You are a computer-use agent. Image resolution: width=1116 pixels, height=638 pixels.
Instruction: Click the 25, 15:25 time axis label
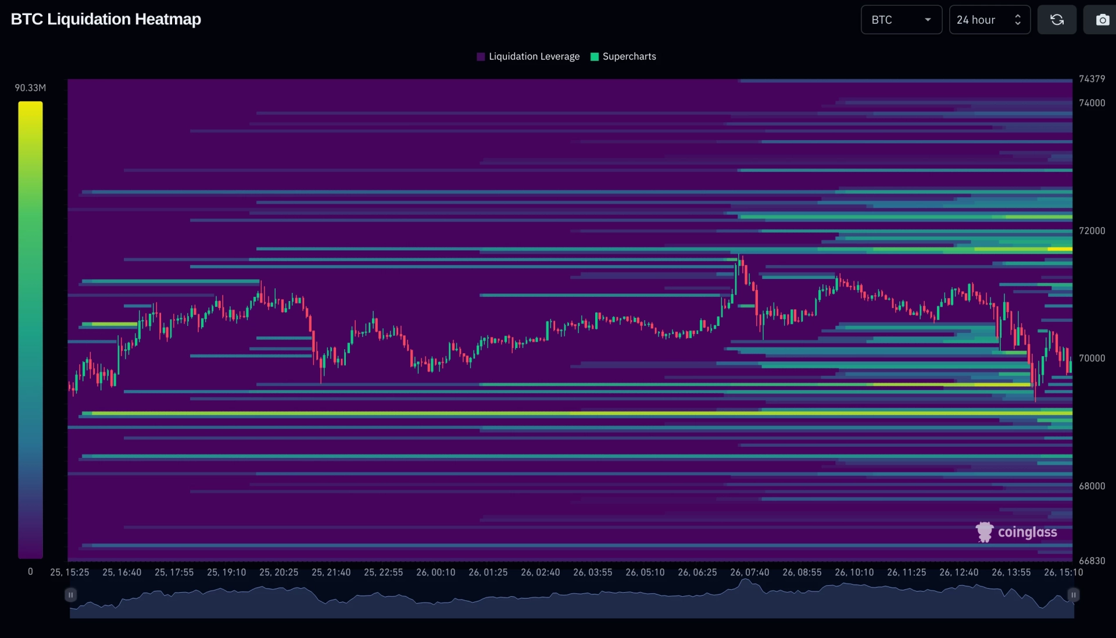(x=70, y=572)
